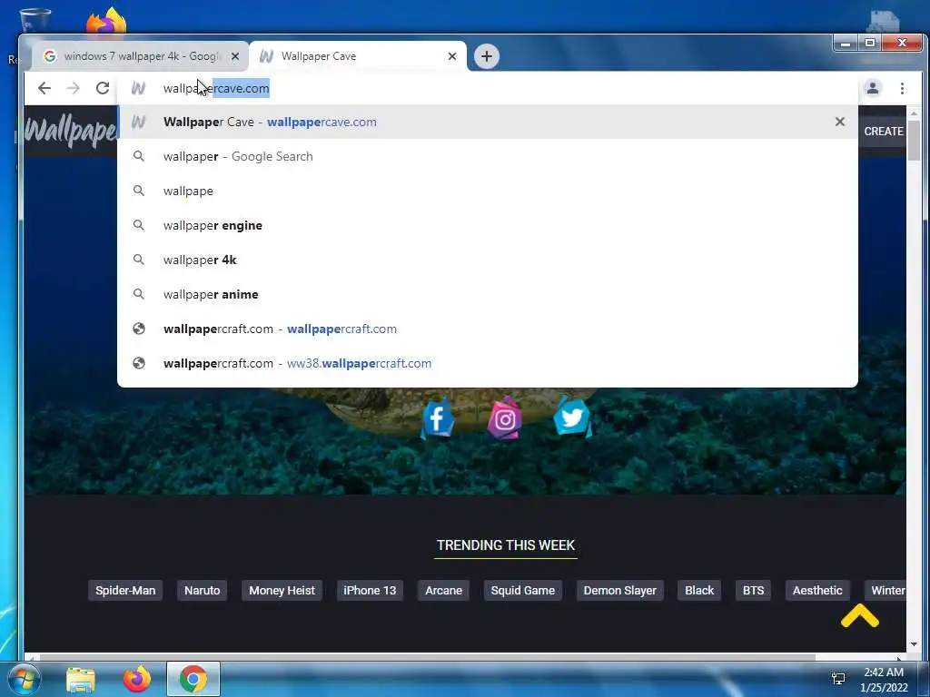This screenshot has height=697, width=930.
Task: Click the TRENDING THIS WEEK heading
Action: (505, 545)
